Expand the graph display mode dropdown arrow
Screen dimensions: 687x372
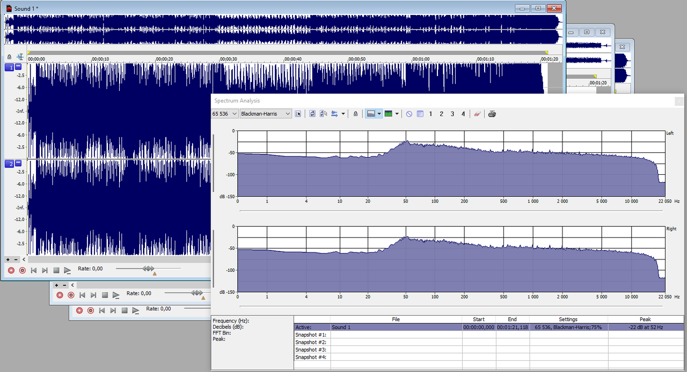379,114
